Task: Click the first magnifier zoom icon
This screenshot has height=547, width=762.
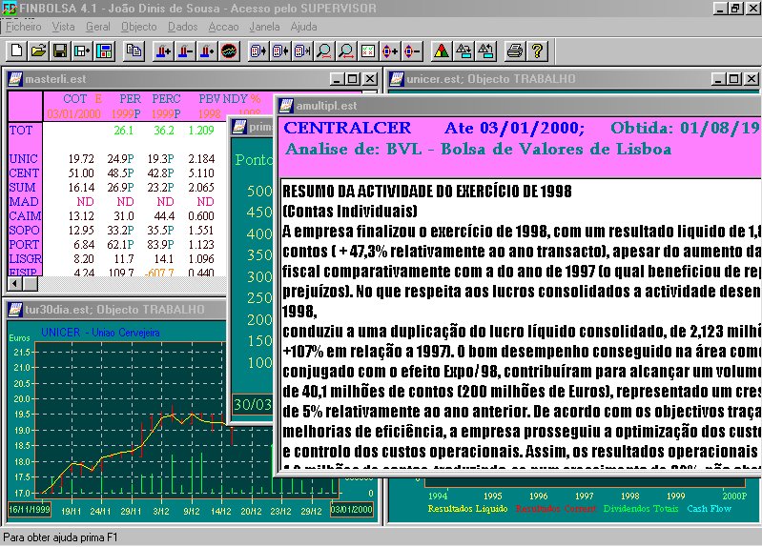Action: [x=324, y=51]
